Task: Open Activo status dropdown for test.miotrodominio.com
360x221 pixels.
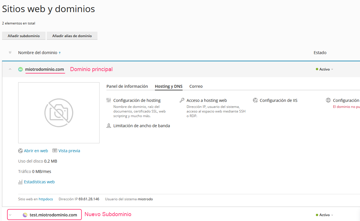Action: click(x=325, y=215)
